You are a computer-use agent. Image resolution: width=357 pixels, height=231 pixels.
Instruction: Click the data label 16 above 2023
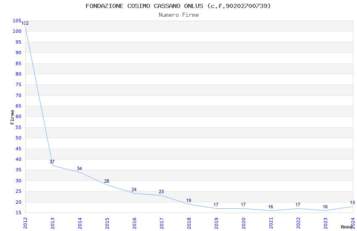pos(325,207)
